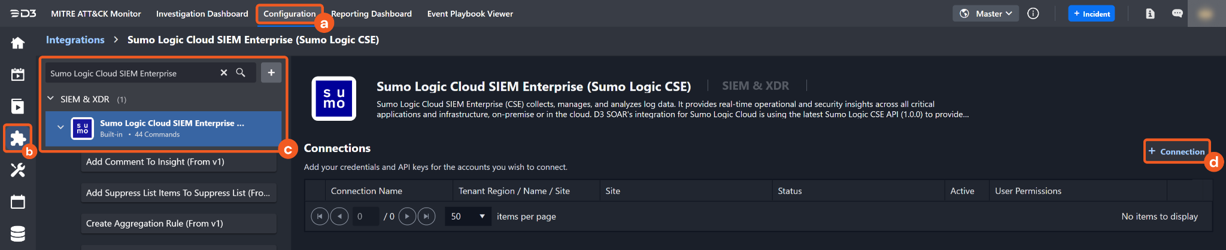Open the chat bubble icon in header

pos(1177,14)
